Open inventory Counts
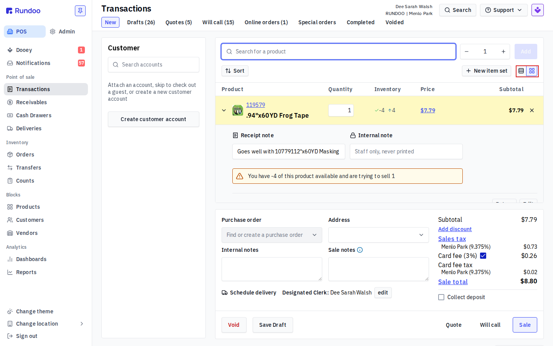The width and height of the screenshot is (553, 346). pyautogui.click(x=46, y=181)
